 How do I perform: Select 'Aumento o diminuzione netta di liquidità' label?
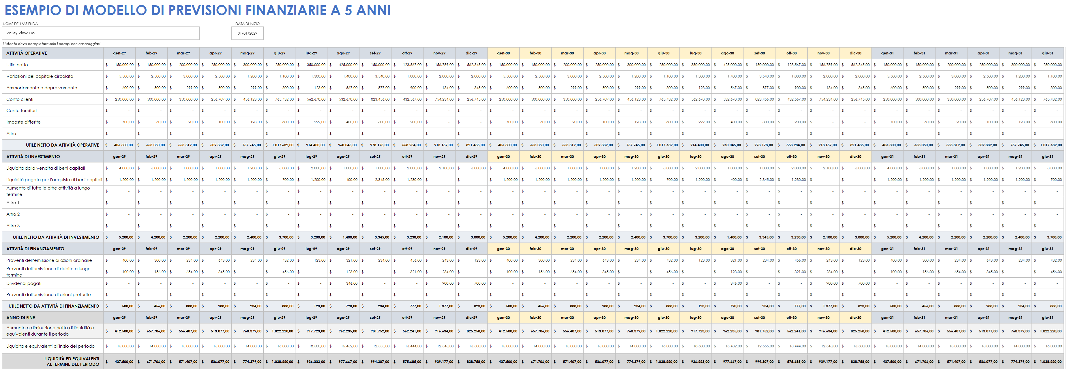pos(50,331)
